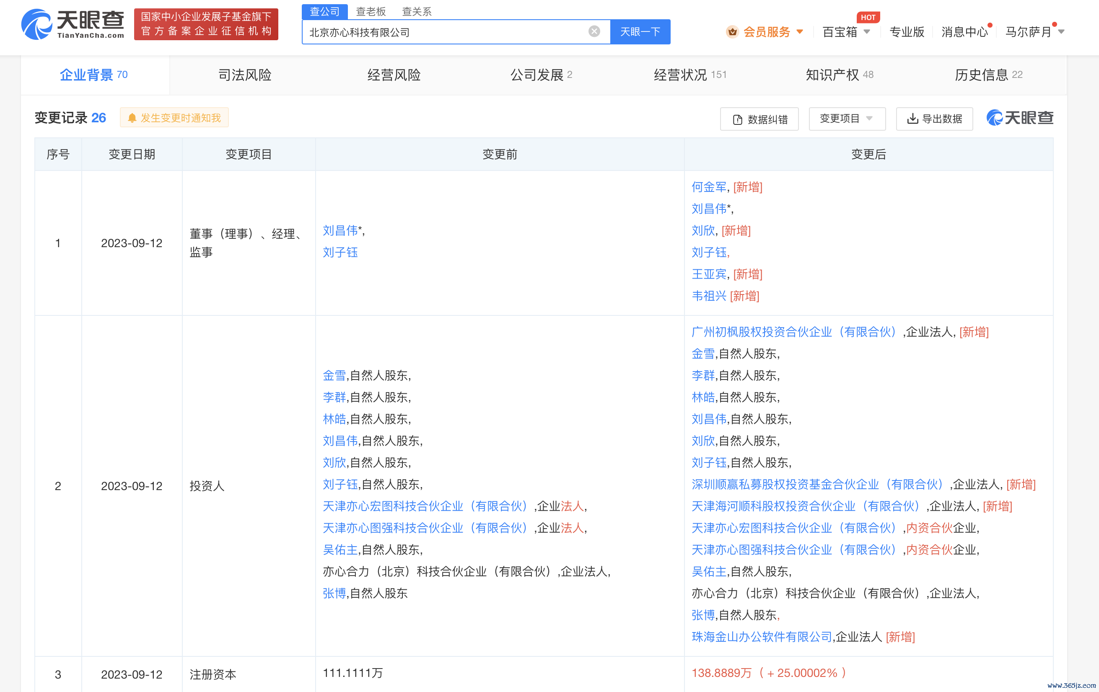Open the 经营状况 tab
The height and width of the screenshot is (692, 1099).
(689, 75)
